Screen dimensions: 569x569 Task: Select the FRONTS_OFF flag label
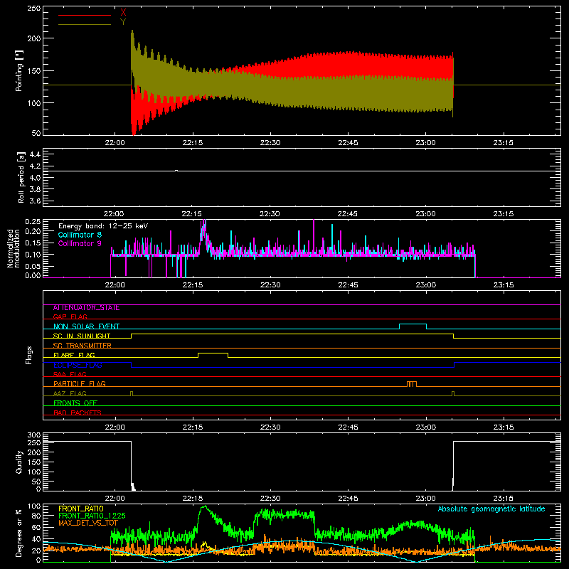(75, 403)
